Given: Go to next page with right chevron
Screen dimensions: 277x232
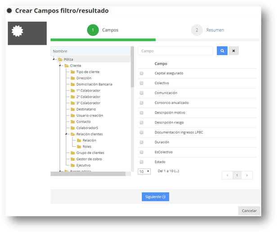Looking at the screenshot, I should point(247,175).
